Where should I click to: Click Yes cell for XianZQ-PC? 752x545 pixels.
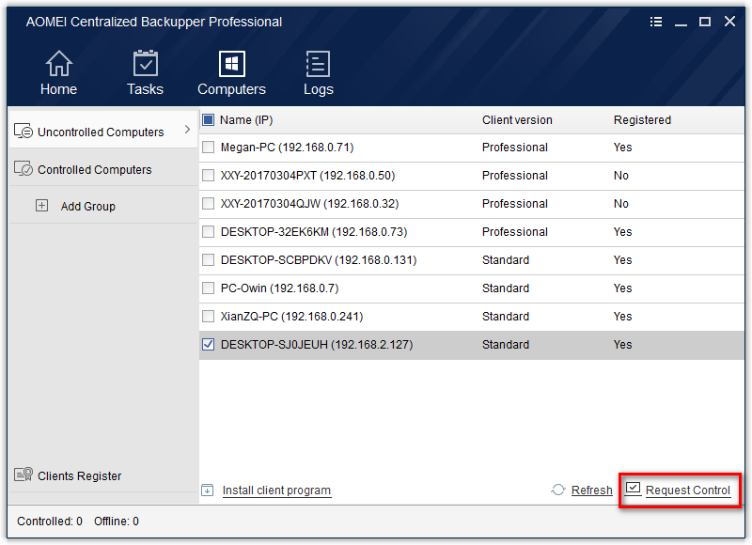click(x=622, y=317)
